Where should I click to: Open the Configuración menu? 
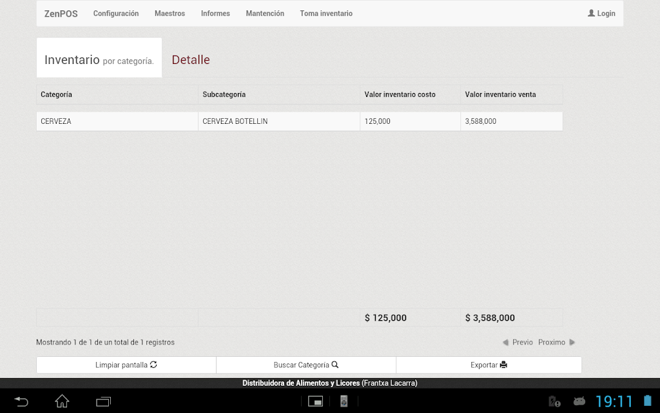point(116,14)
